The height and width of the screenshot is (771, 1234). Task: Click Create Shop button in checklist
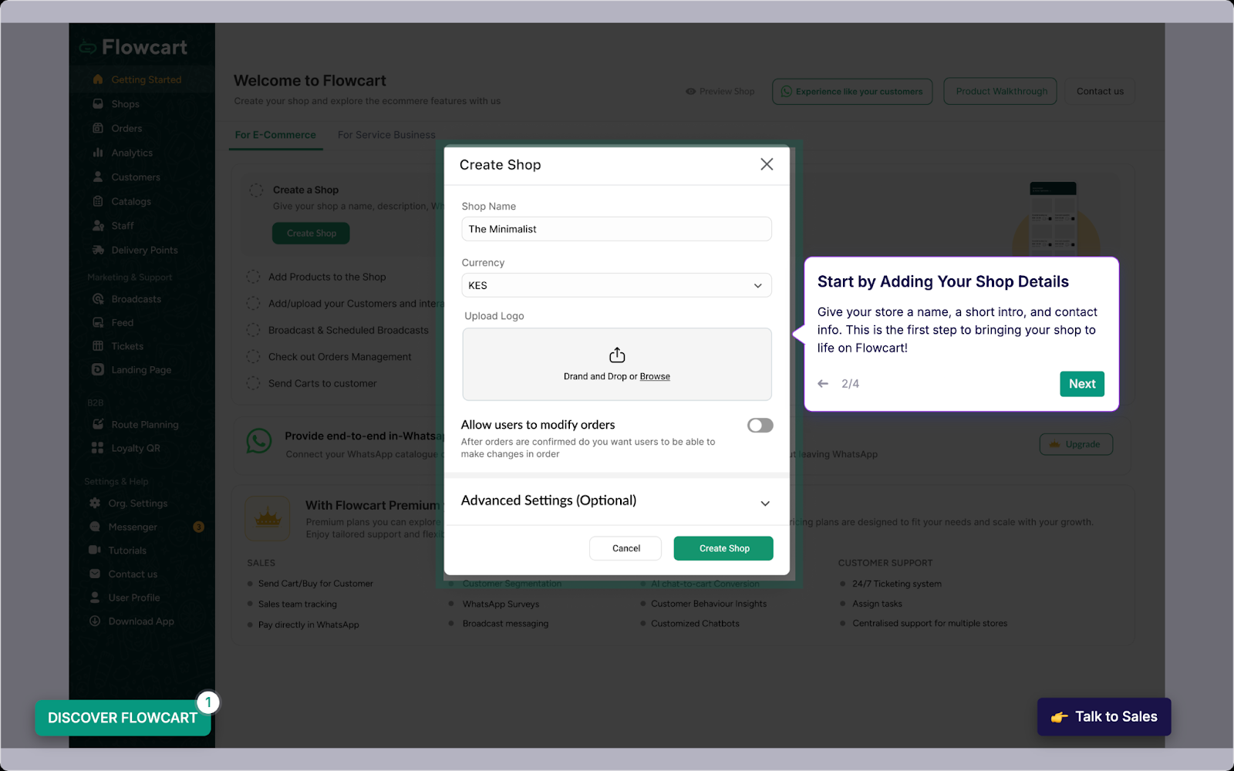[x=311, y=233]
